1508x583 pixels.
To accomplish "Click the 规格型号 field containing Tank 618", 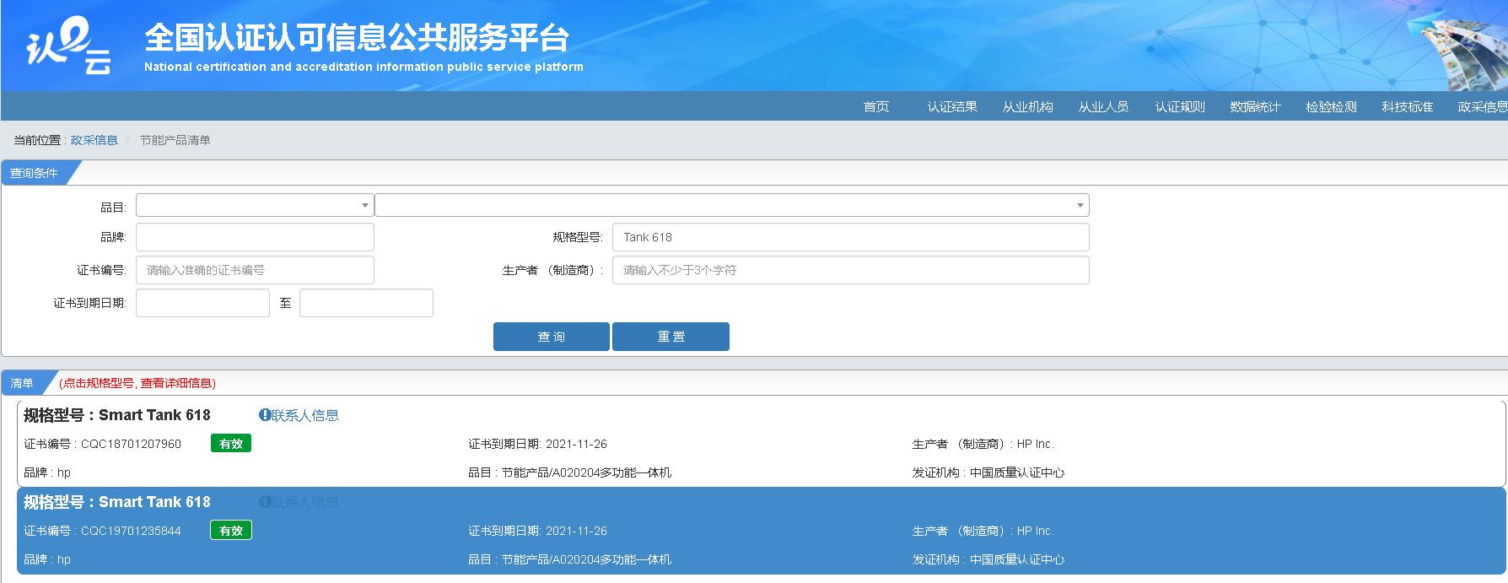I will click(x=851, y=237).
